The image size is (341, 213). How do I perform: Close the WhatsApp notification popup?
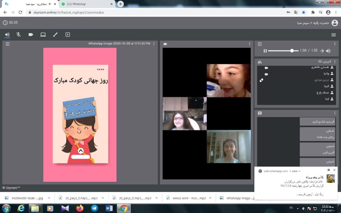click(334, 170)
